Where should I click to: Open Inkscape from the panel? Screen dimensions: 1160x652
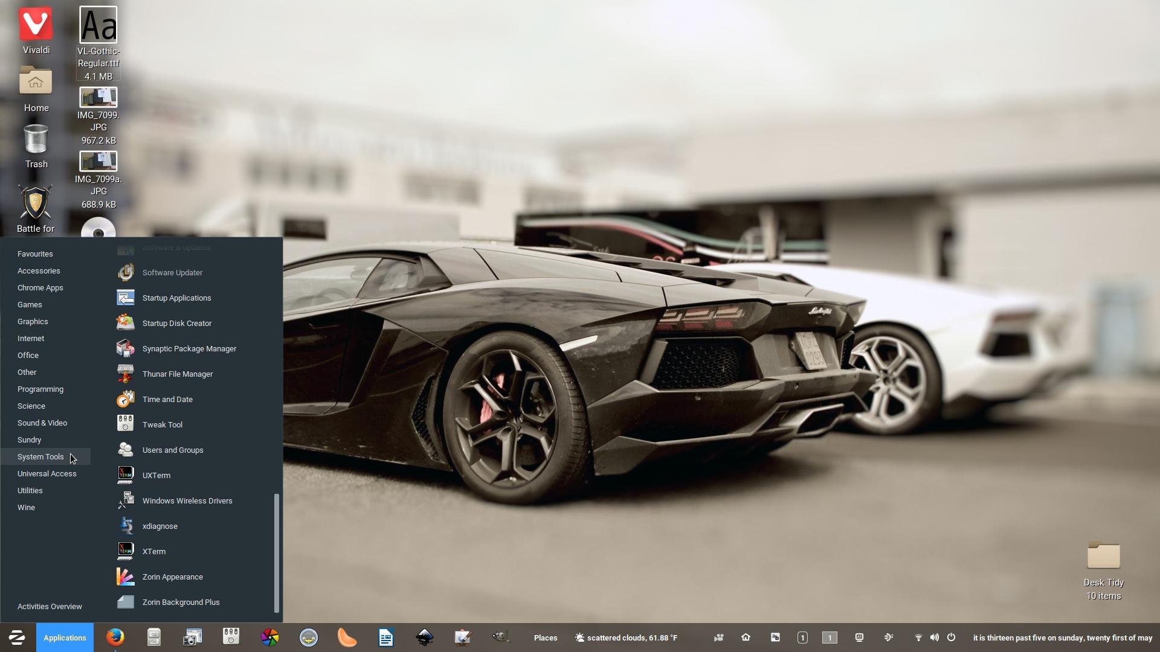[x=424, y=637]
